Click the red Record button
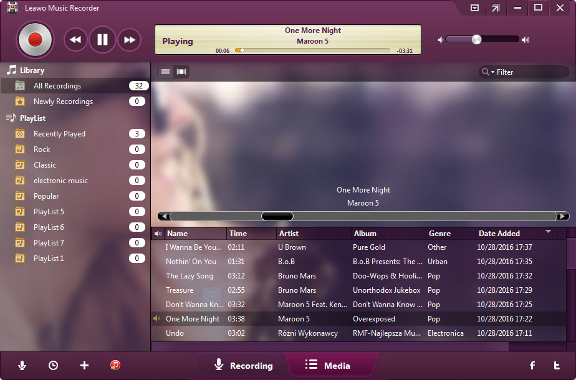The width and height of the screenshot is (576, 380). pos(35,40)
